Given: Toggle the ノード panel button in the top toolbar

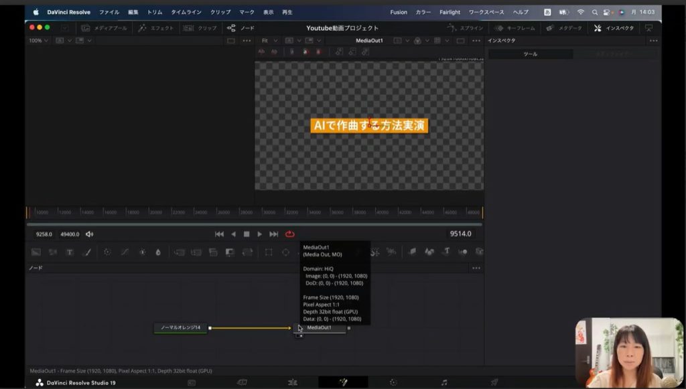Looking at the screenshot, I should (x=241, y=28).
